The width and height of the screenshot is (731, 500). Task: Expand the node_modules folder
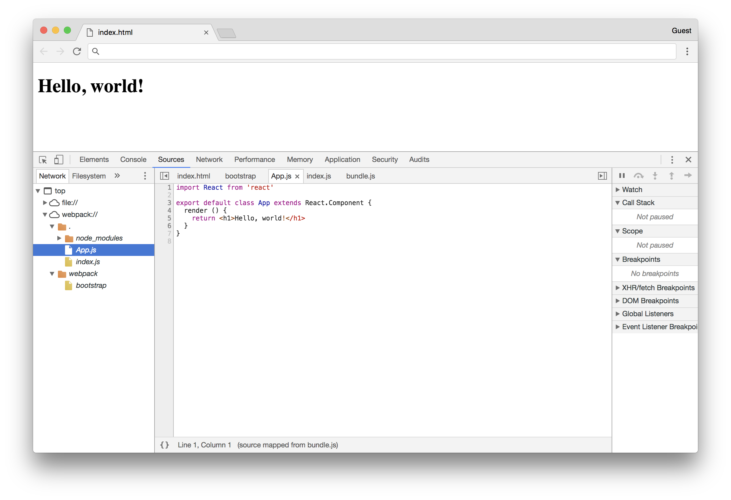click(x=59, y=238)
